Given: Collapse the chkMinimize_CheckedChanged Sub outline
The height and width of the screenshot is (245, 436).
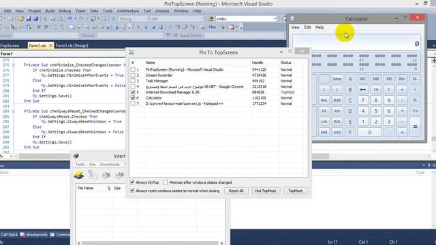Looking at the screenshot, I should click(14, 65).
